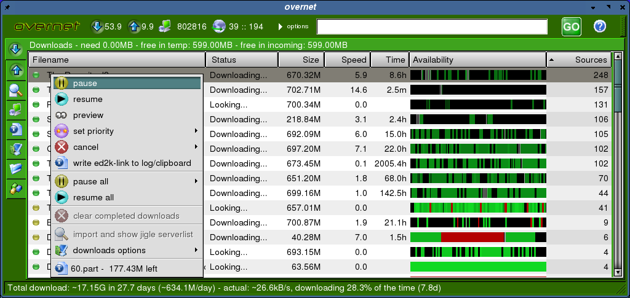Image resolution: width=630 pixels, height=298 pixels.
Task: Click the green status dot in the 702.71M row
Action: 36,90
